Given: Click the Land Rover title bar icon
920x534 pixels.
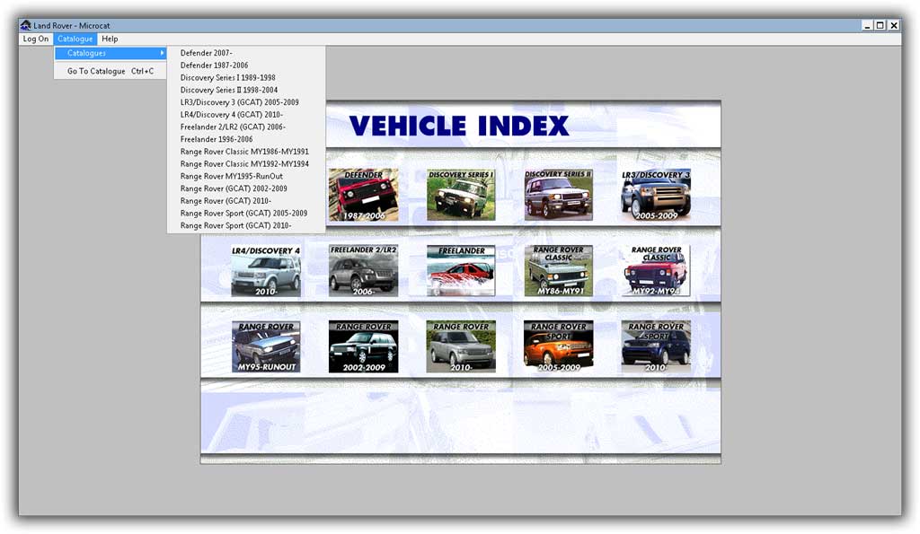Looking at the screenshot, I should tap(25, 25).
